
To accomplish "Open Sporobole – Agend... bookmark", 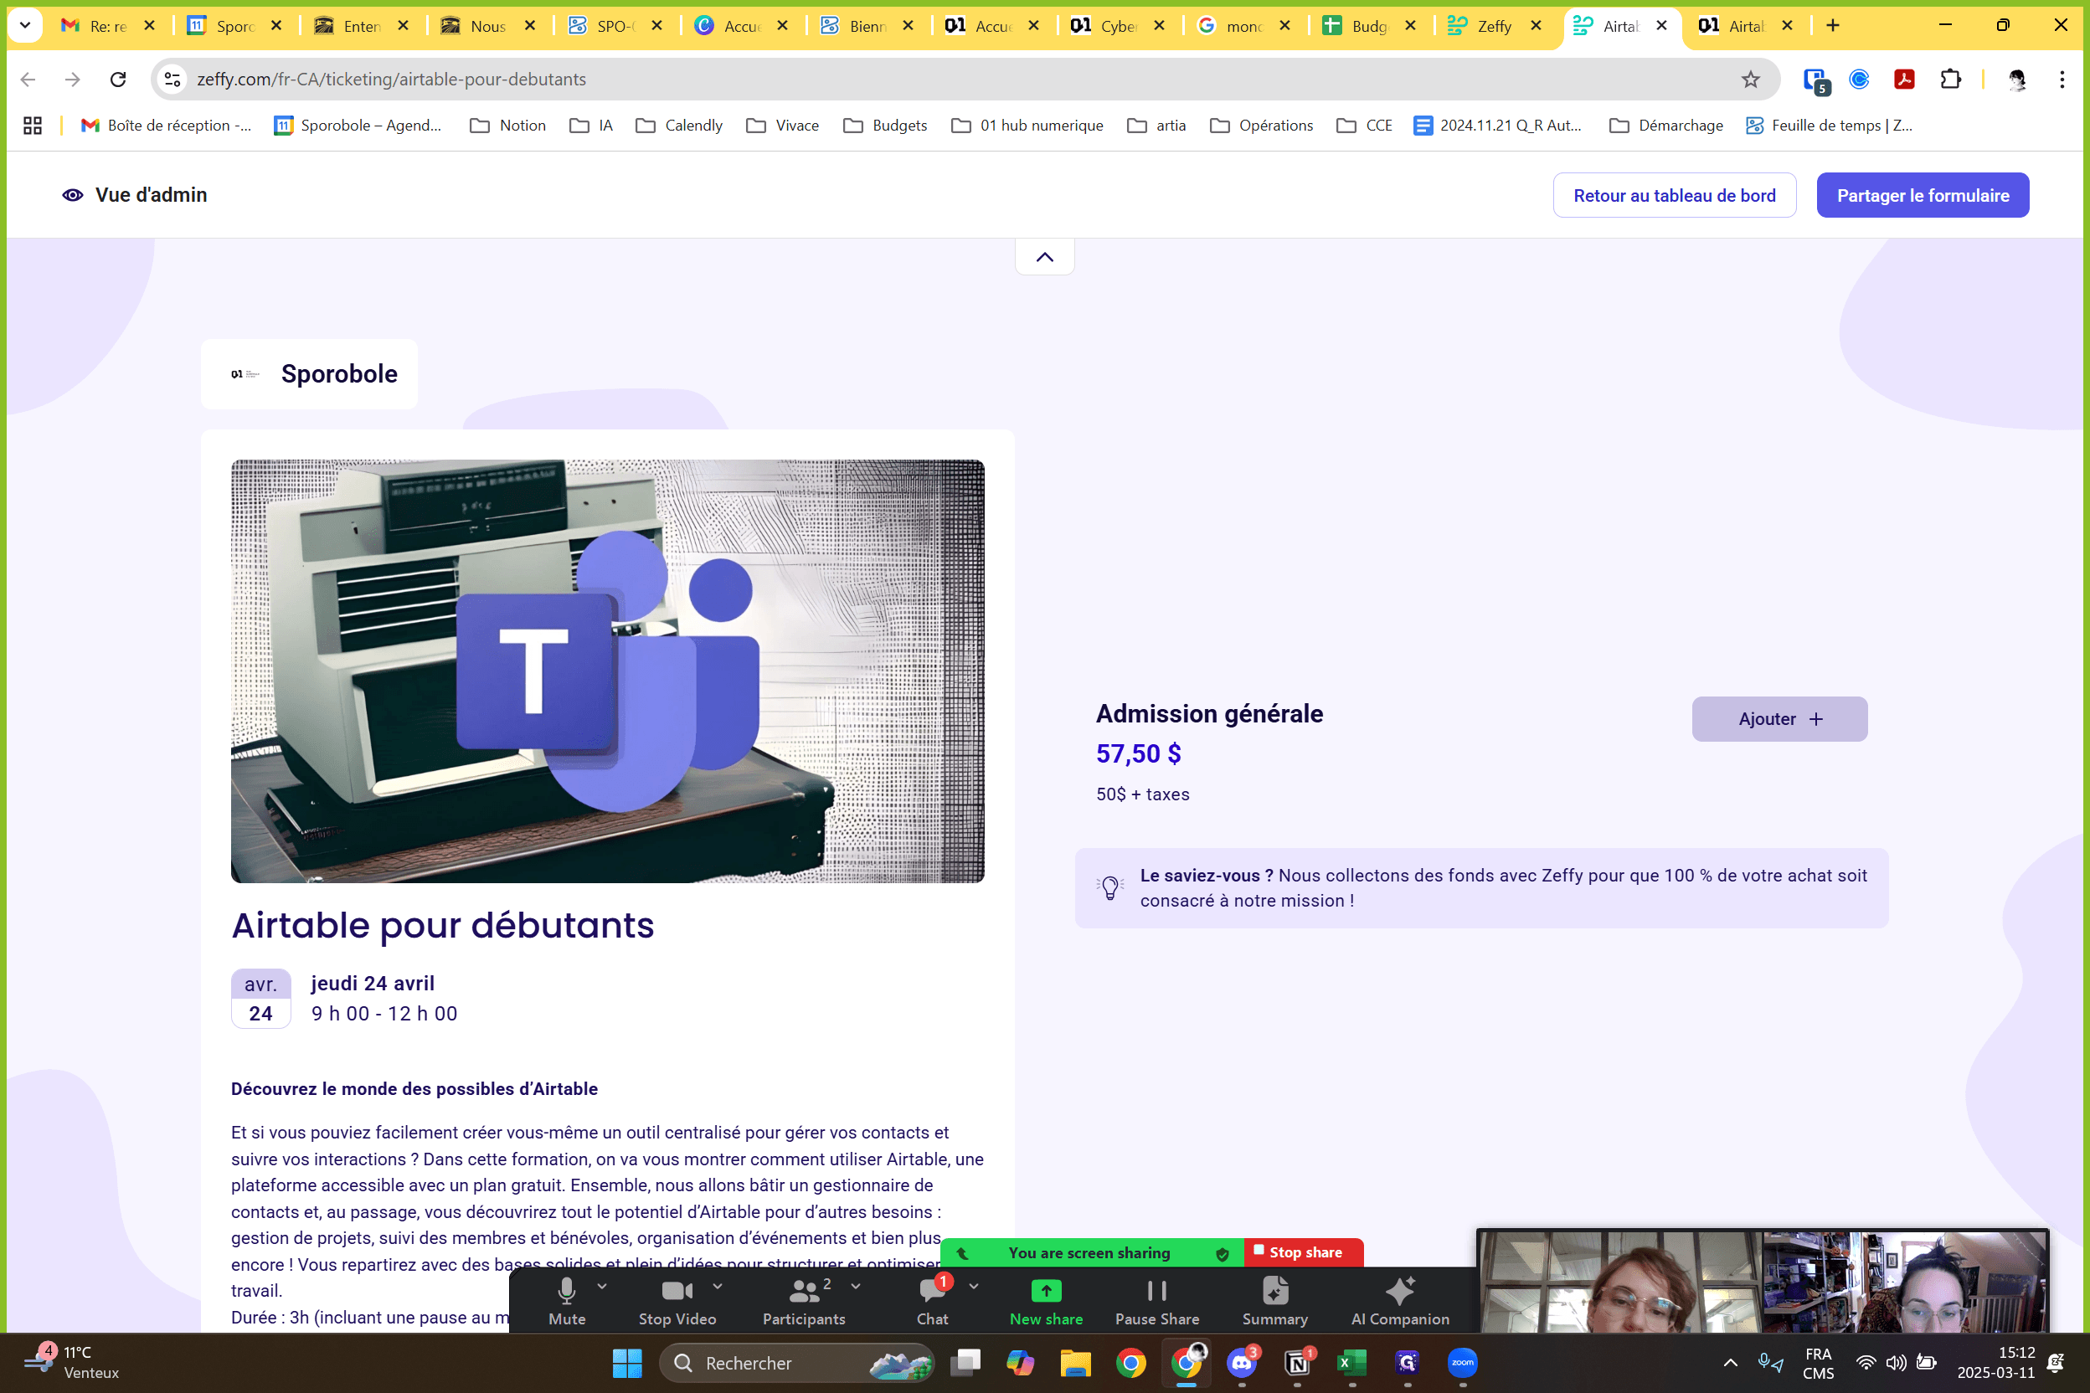I will coord(358,126).
